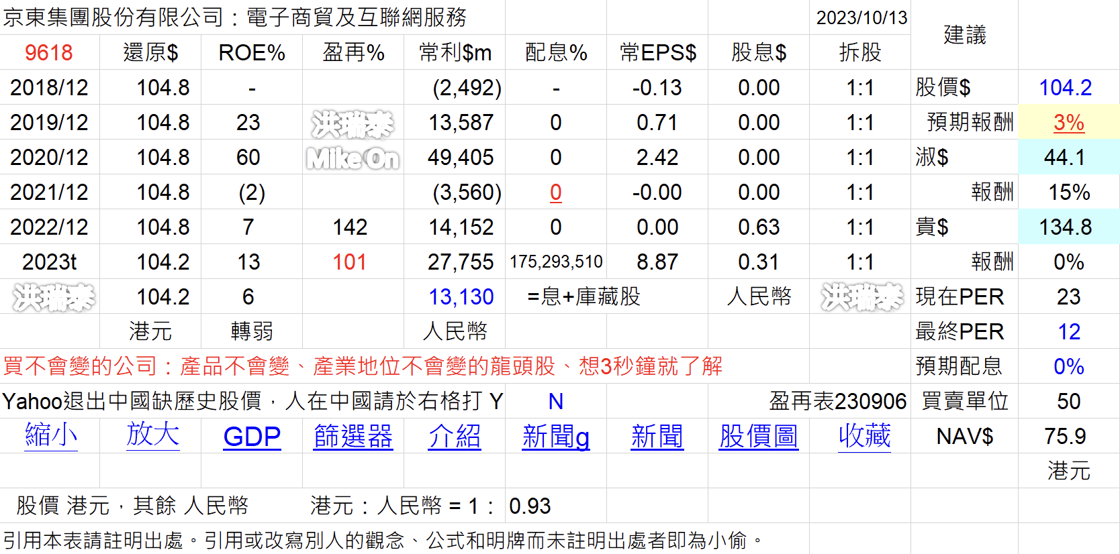Select the =息+庫藏股 cell
Image resolution: width=1120 pixels, height=554 pixels.
pyautogui.click(x=584, y=296)
